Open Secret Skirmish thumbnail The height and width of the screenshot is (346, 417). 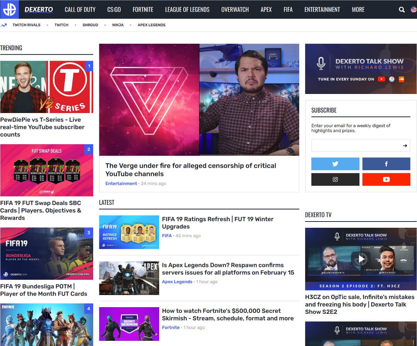click(x=129, y=324)
